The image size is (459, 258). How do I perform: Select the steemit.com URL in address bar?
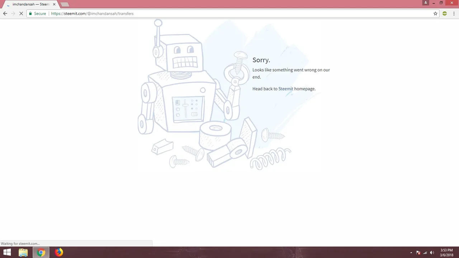click(x=92, y=14)
